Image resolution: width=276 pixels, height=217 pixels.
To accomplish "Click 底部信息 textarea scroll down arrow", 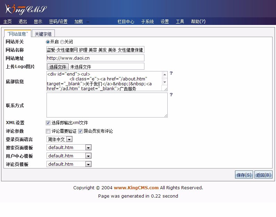I will click(x=165, y=82).
